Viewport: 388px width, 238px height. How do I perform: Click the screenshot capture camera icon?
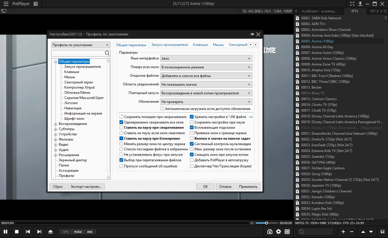[270, 232]
